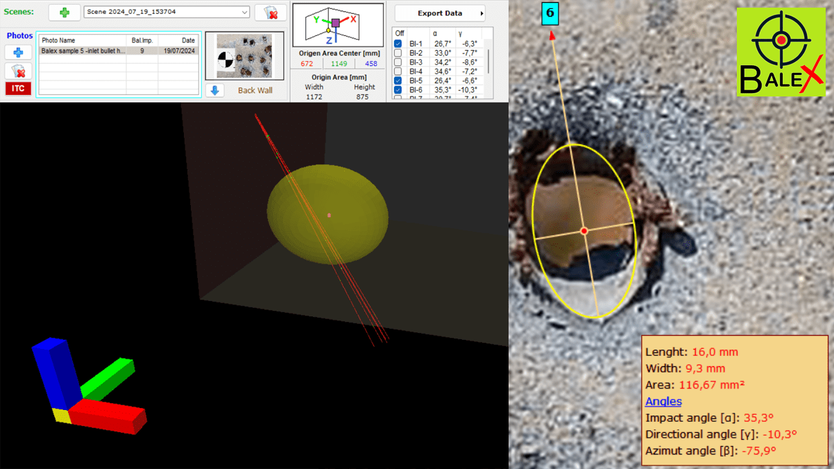
Task: Click the red X center value 672
Action: 307,64
